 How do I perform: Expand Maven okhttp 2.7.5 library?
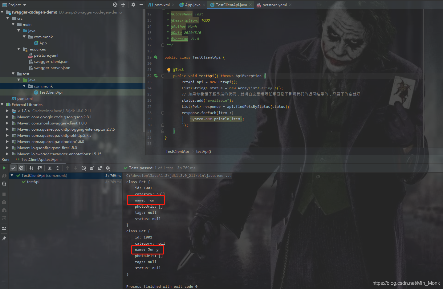[7, 136]
